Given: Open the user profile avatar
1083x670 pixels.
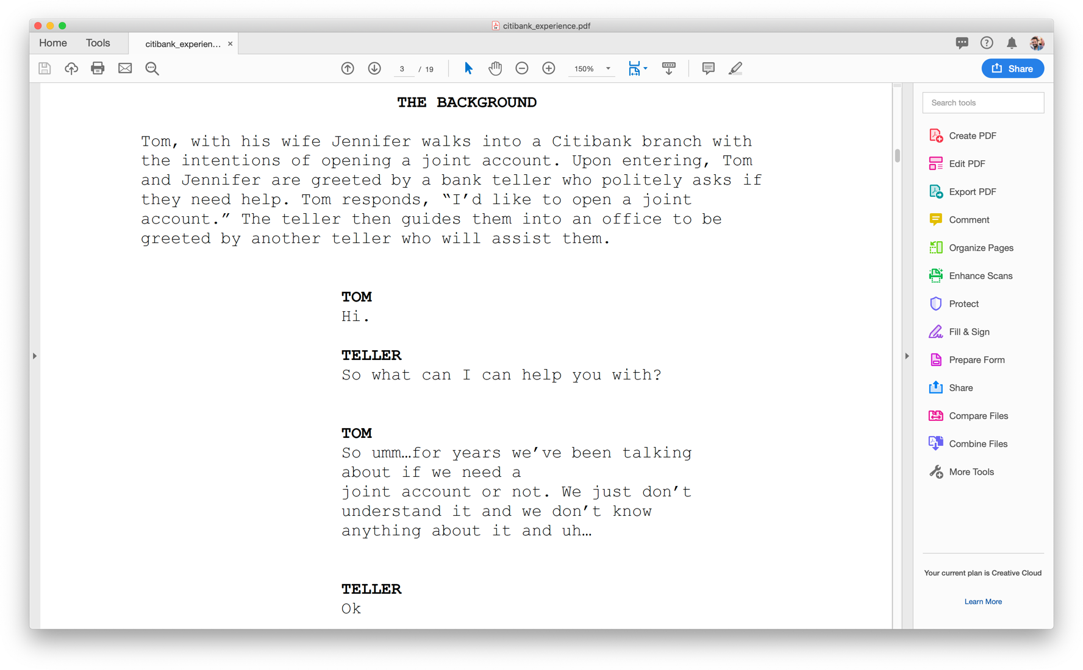Looking at the screenshot, I should pos(1037,43).
